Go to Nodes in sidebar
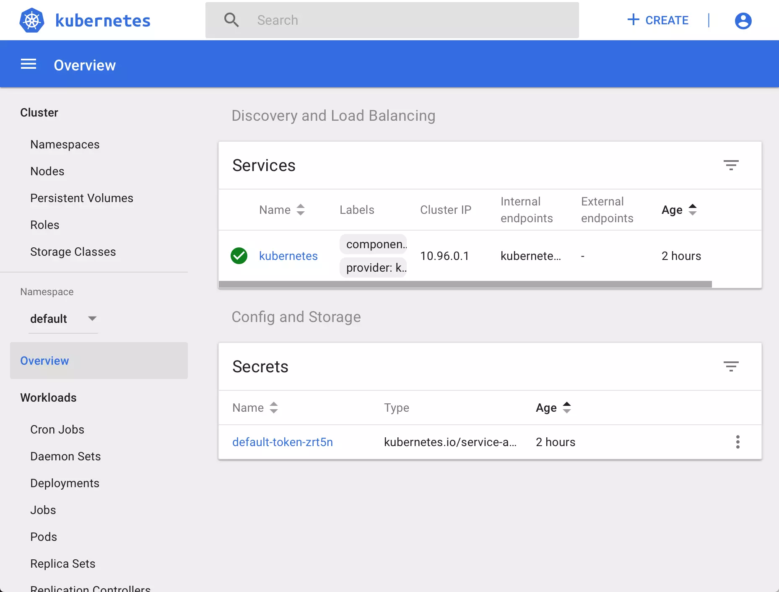This screenshot has height=592, width=779. click(x=47, y=171)
